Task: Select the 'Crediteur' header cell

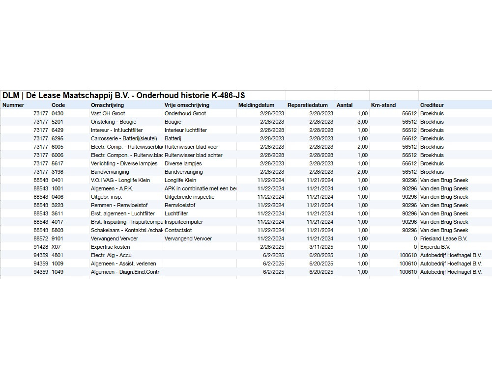Action: point(432,105)
